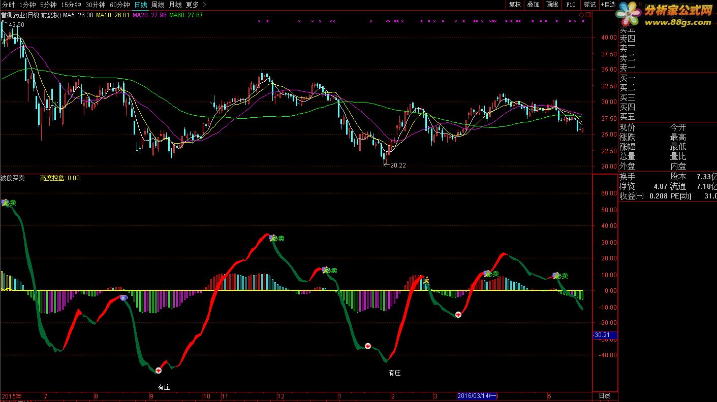The image size is (717, 402).
Task: Click the 必卖 signal at the indicator's December peak
Action: [277, 238]
